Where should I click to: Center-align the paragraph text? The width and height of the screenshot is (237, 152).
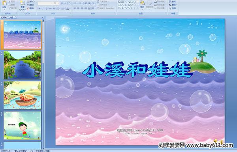click(78, 9)
